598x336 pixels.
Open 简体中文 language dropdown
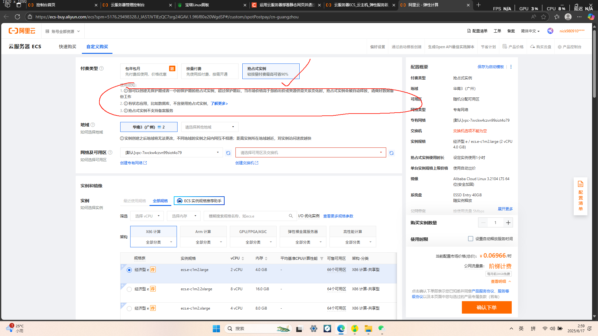point(530,31)
